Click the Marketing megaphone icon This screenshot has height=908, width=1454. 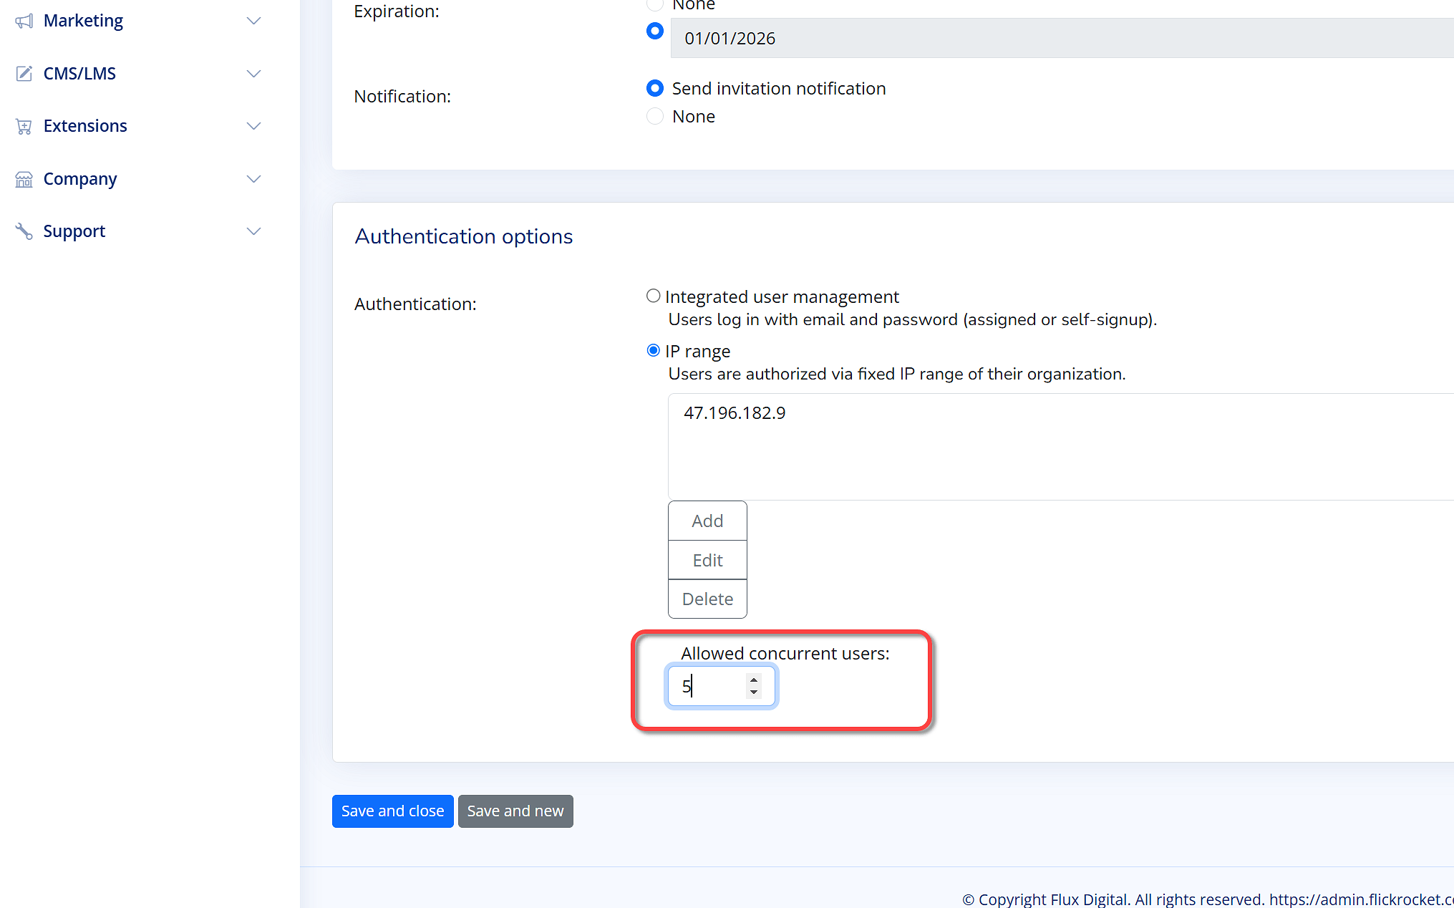(x=24, y=21)
